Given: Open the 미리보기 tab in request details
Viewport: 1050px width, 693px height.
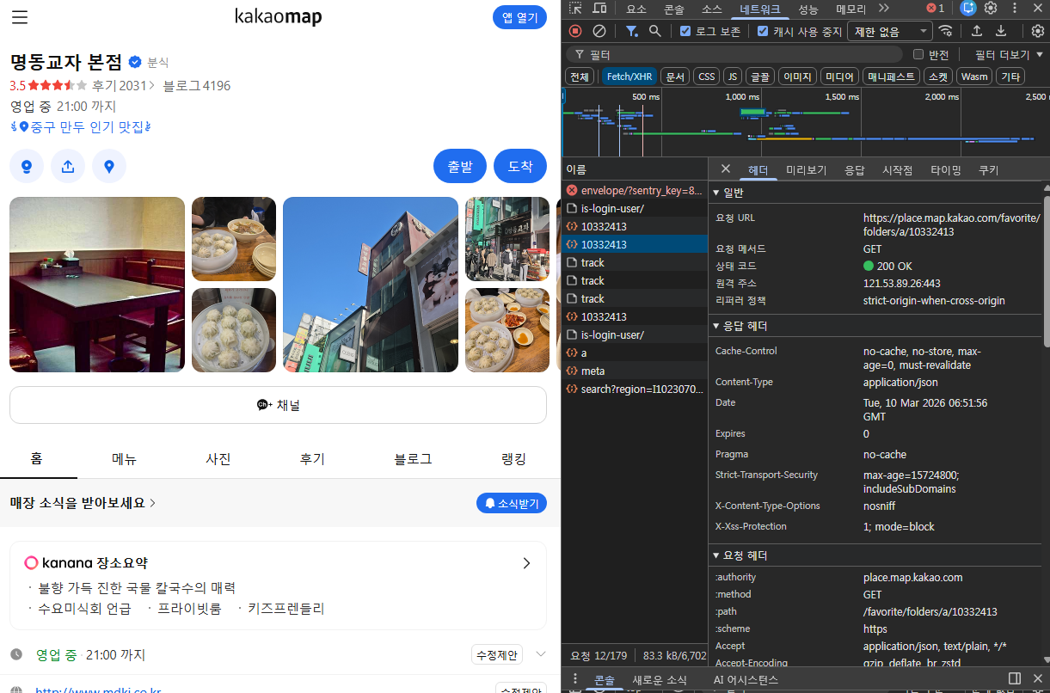Looking at the screenshot, I should [807, 170].
